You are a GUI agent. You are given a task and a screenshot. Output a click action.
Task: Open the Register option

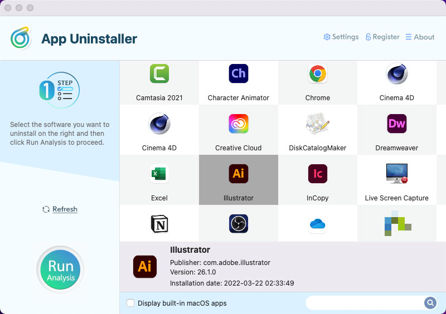[382, 37]
